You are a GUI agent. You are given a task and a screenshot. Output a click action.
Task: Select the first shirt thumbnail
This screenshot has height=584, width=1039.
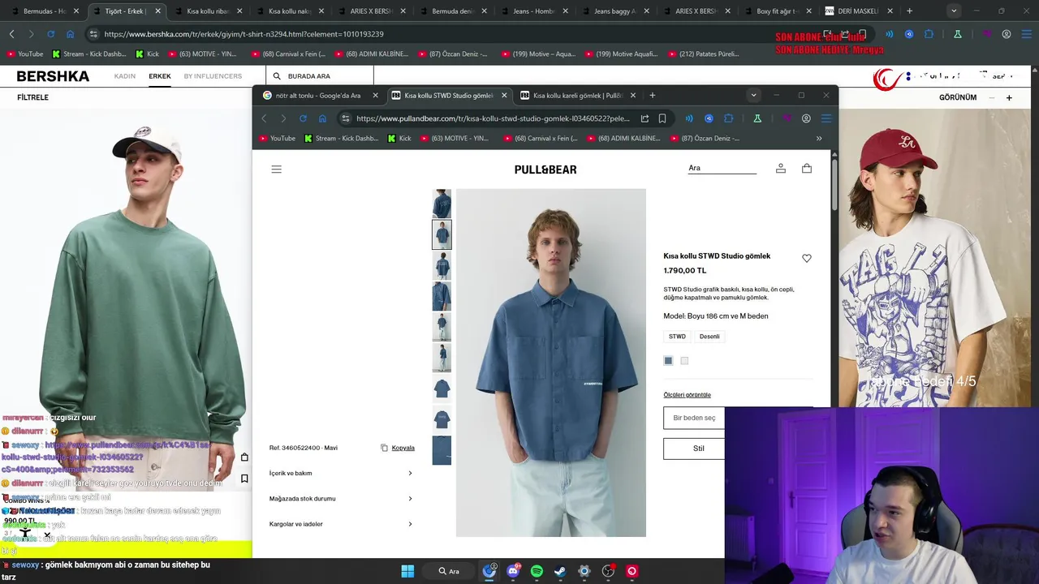[x=442, y=203]
